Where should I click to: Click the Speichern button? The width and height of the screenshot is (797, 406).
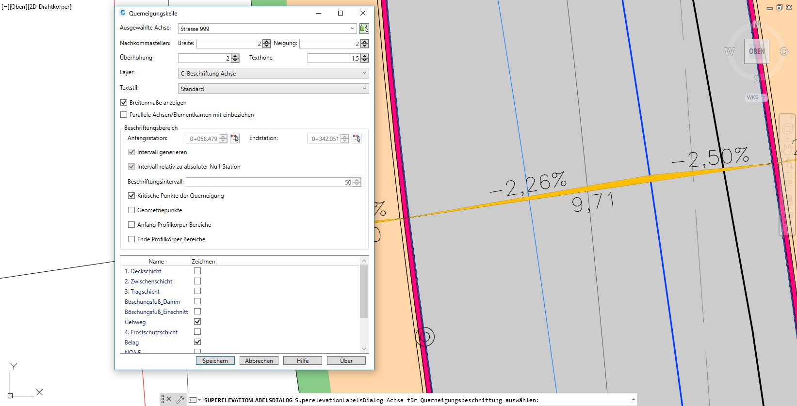point(215,361)
